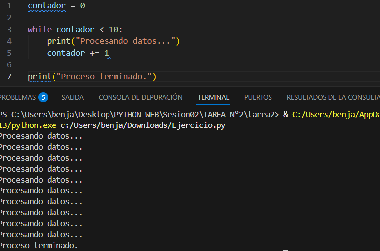The image size is (380, 251).
Task: Open the PROBLEMAS panel tab
Action: 18,97
